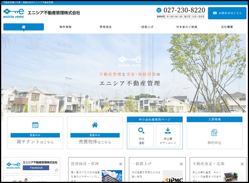Open the 管理委託 menu item

(105, 27)
